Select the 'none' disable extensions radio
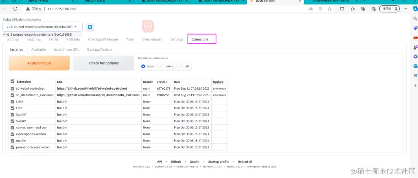 tap(143, 66)
